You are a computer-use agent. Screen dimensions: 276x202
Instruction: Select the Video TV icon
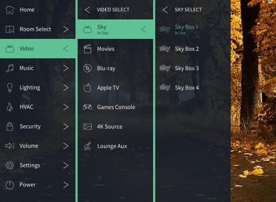pyautogui.click(x=10, y=49)
